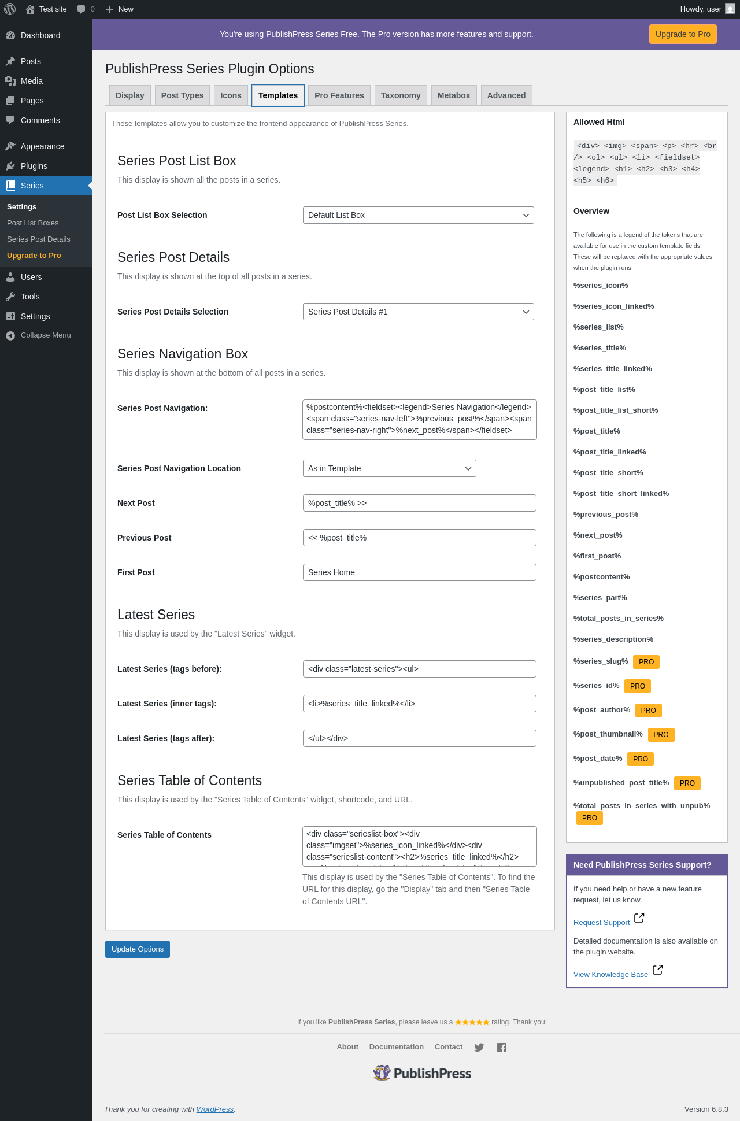
Task: Click the Settings sliders icon
Action: tap(10, 316)
